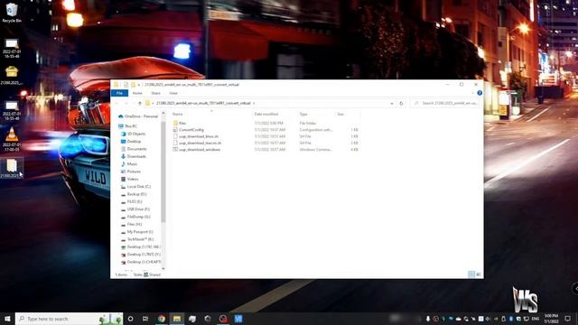Click date 7/1/2022 5:00 PM of files folder

(x=269, y=123)
